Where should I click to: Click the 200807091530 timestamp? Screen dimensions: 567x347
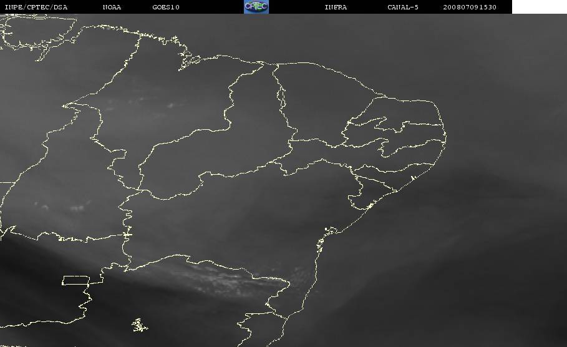click(x=470, y=7)
